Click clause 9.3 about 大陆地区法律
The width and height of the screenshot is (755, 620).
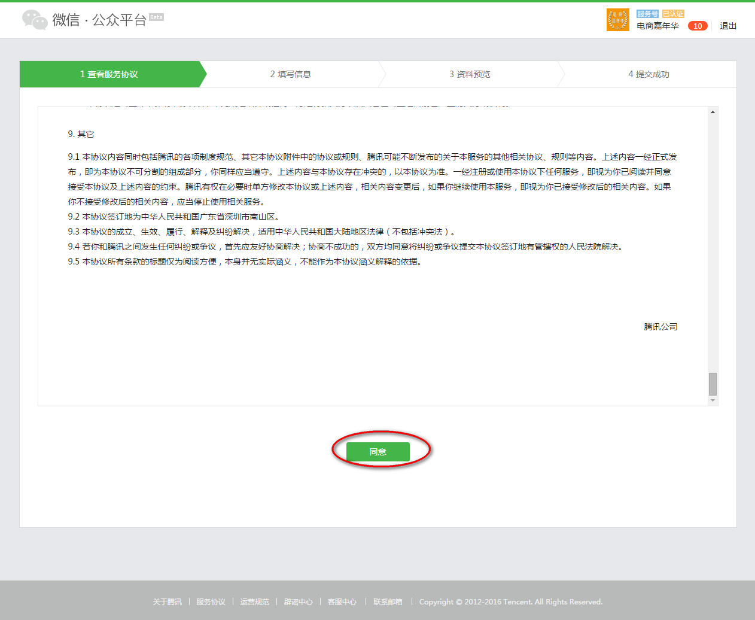pos(263,232)
